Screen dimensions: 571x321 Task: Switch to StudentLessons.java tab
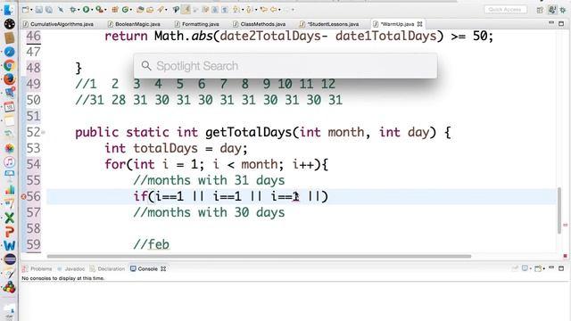click(x=329, y=24)
